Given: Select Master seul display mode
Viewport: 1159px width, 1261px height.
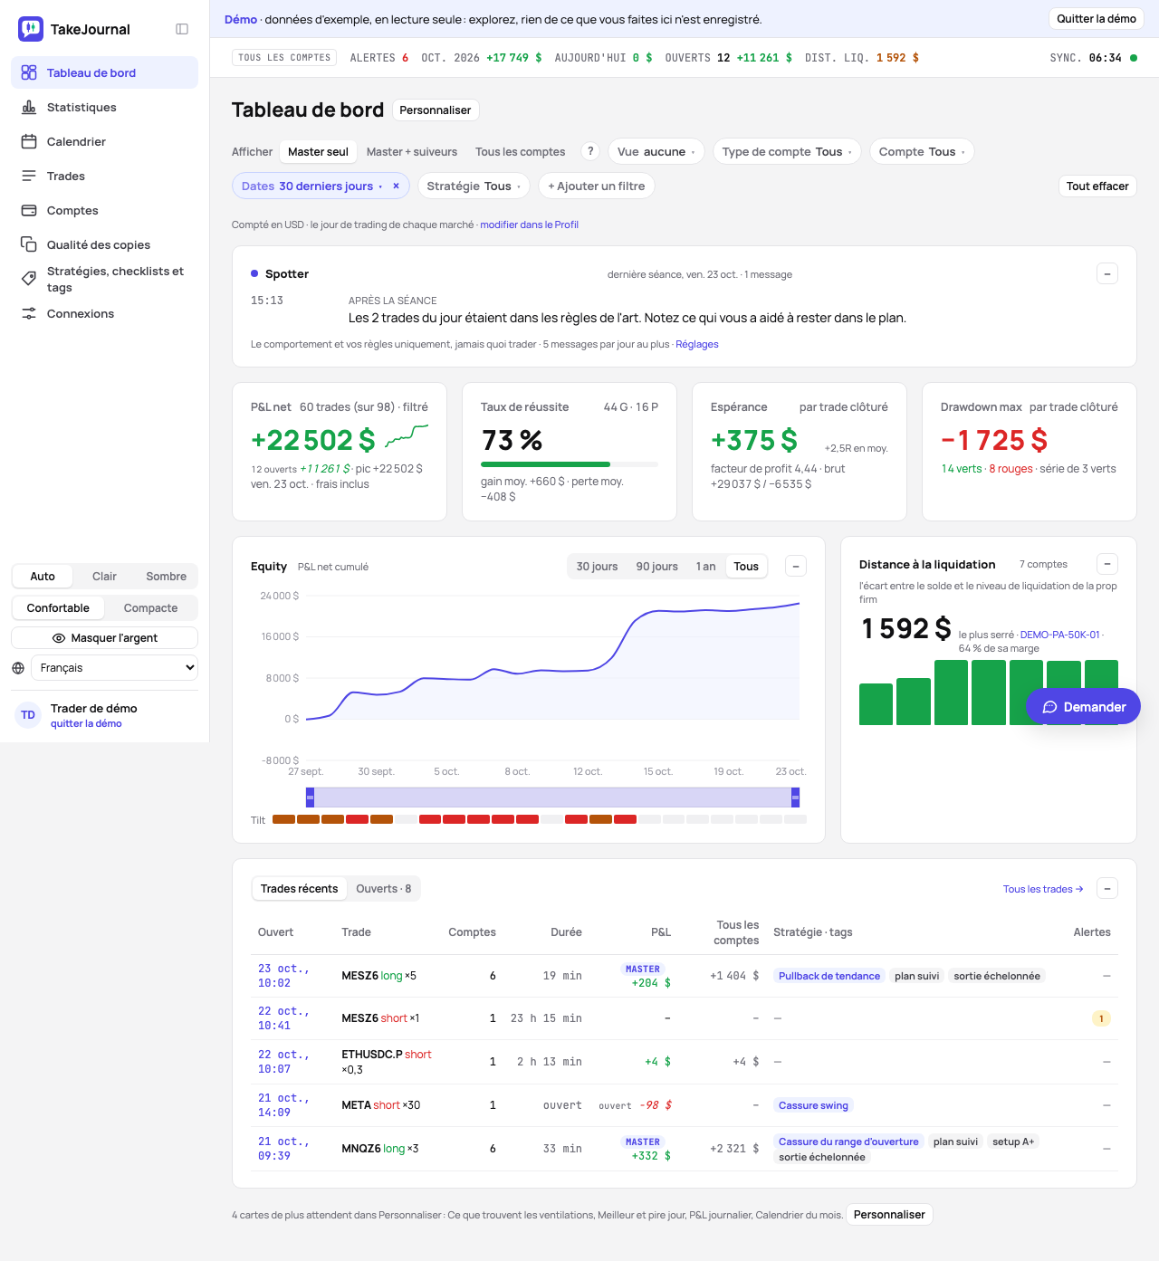Looking at the screenshot, I should (318, 152).
